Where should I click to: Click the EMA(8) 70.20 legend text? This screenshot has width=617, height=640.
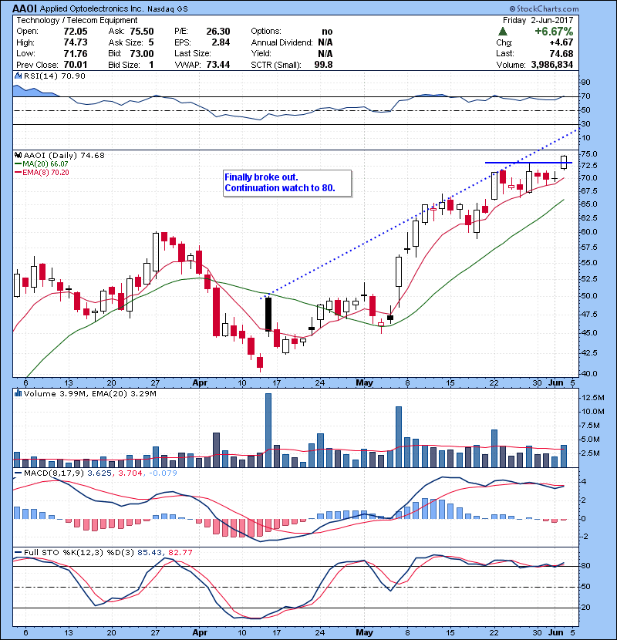click(x=46, y=173)
